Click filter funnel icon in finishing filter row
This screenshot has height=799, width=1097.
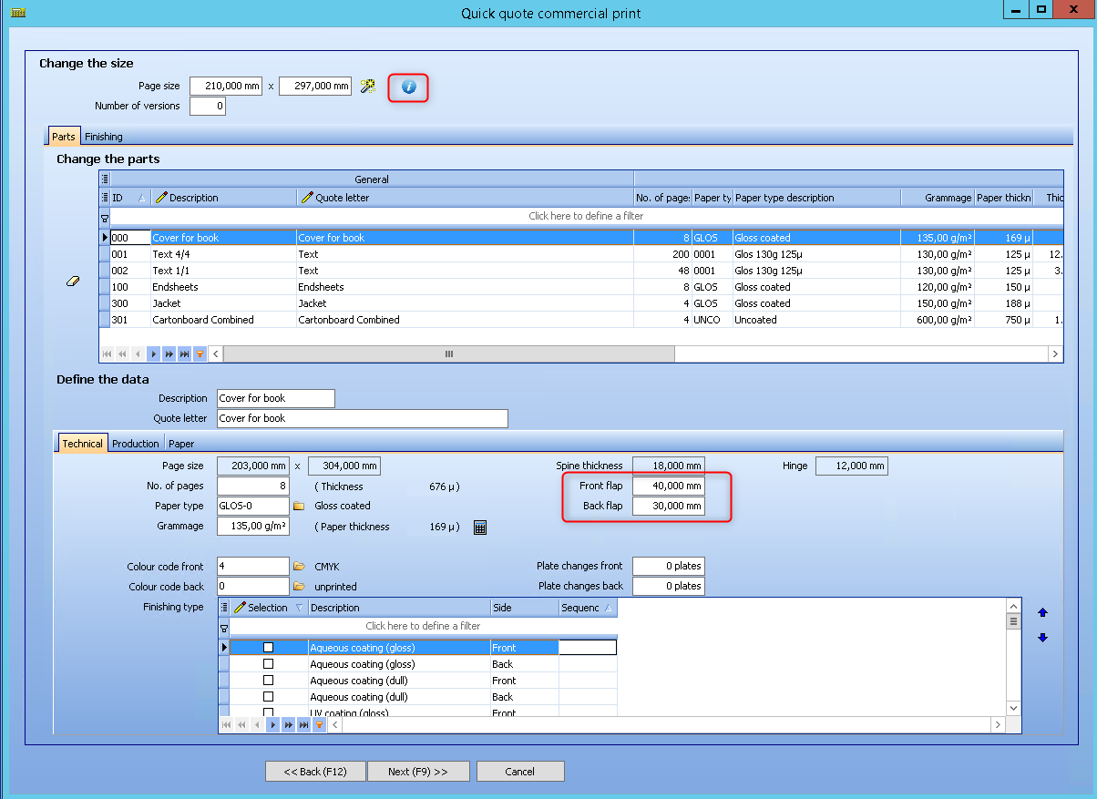pos(223,627)
